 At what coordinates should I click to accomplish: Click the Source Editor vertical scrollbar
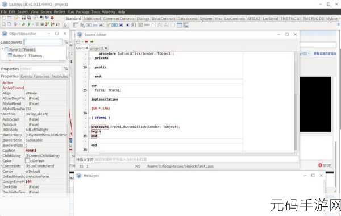(296, 102)
